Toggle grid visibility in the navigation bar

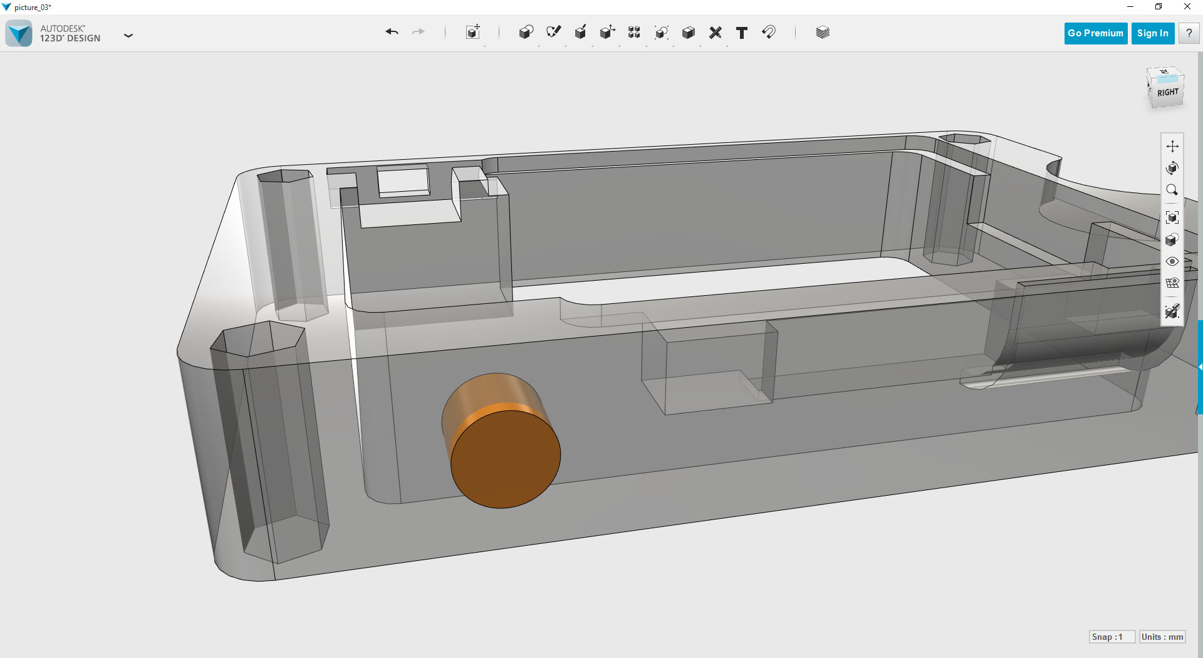click(1172, 283)
